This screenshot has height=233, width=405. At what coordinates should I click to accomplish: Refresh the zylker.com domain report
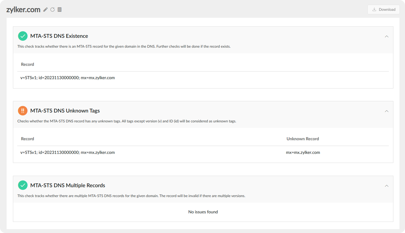pyautogui.click(x=53, y=10)
